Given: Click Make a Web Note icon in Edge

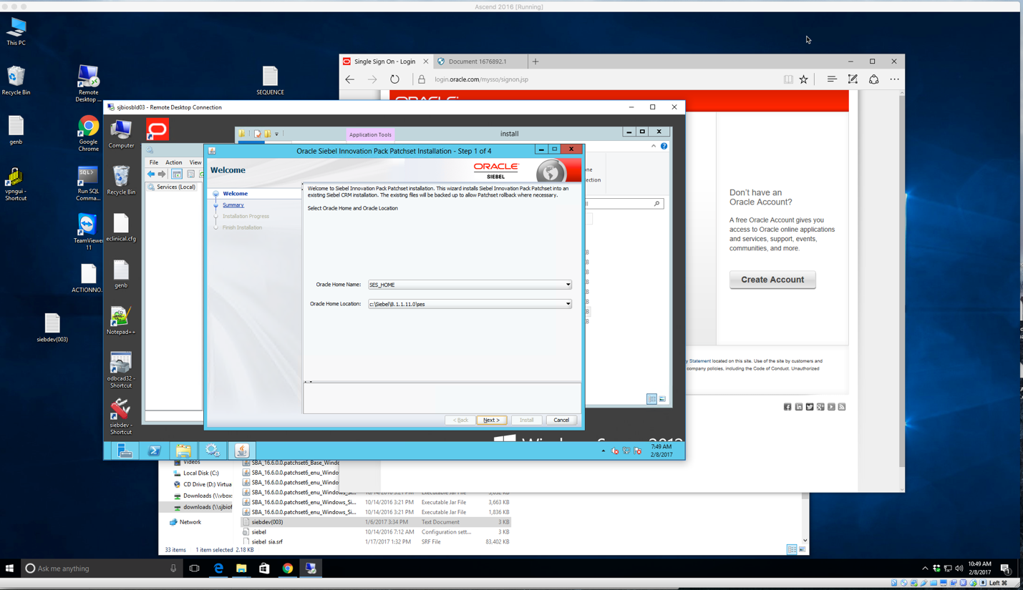Looking at the screenshot, I should 853,79.
